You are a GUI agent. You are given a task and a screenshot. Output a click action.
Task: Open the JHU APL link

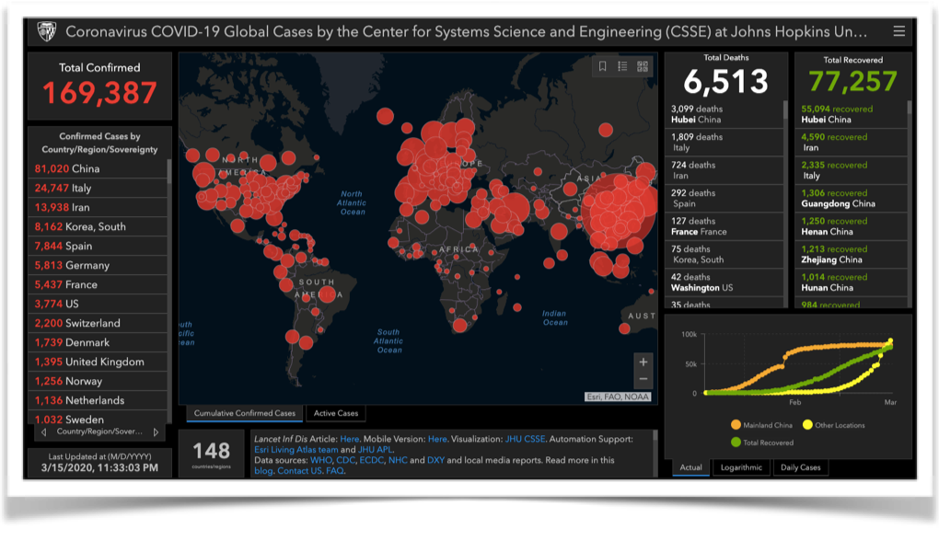tap(376, 450)
